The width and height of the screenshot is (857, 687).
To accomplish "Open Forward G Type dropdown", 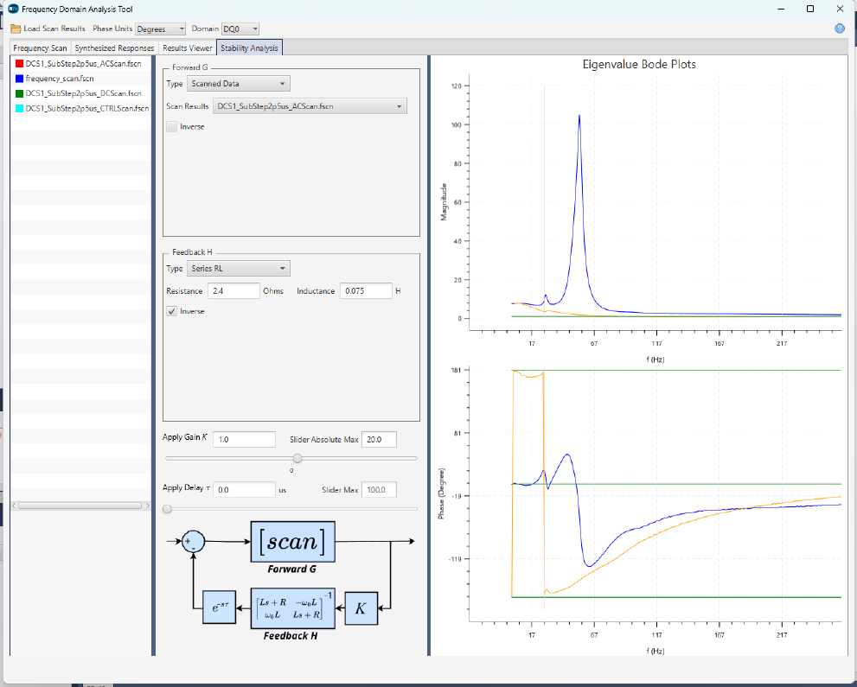I will pyautogui.click(x=239, y=84).
